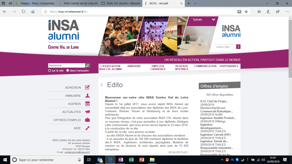Select the "dans l'annuaire" search option
292x164 pixels.
(68, 70)
